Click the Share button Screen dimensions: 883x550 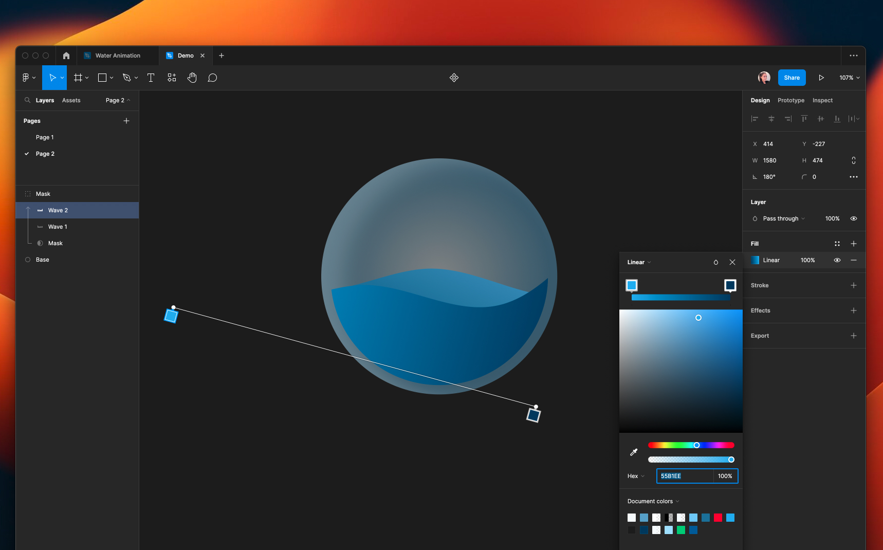pos(792,78)
